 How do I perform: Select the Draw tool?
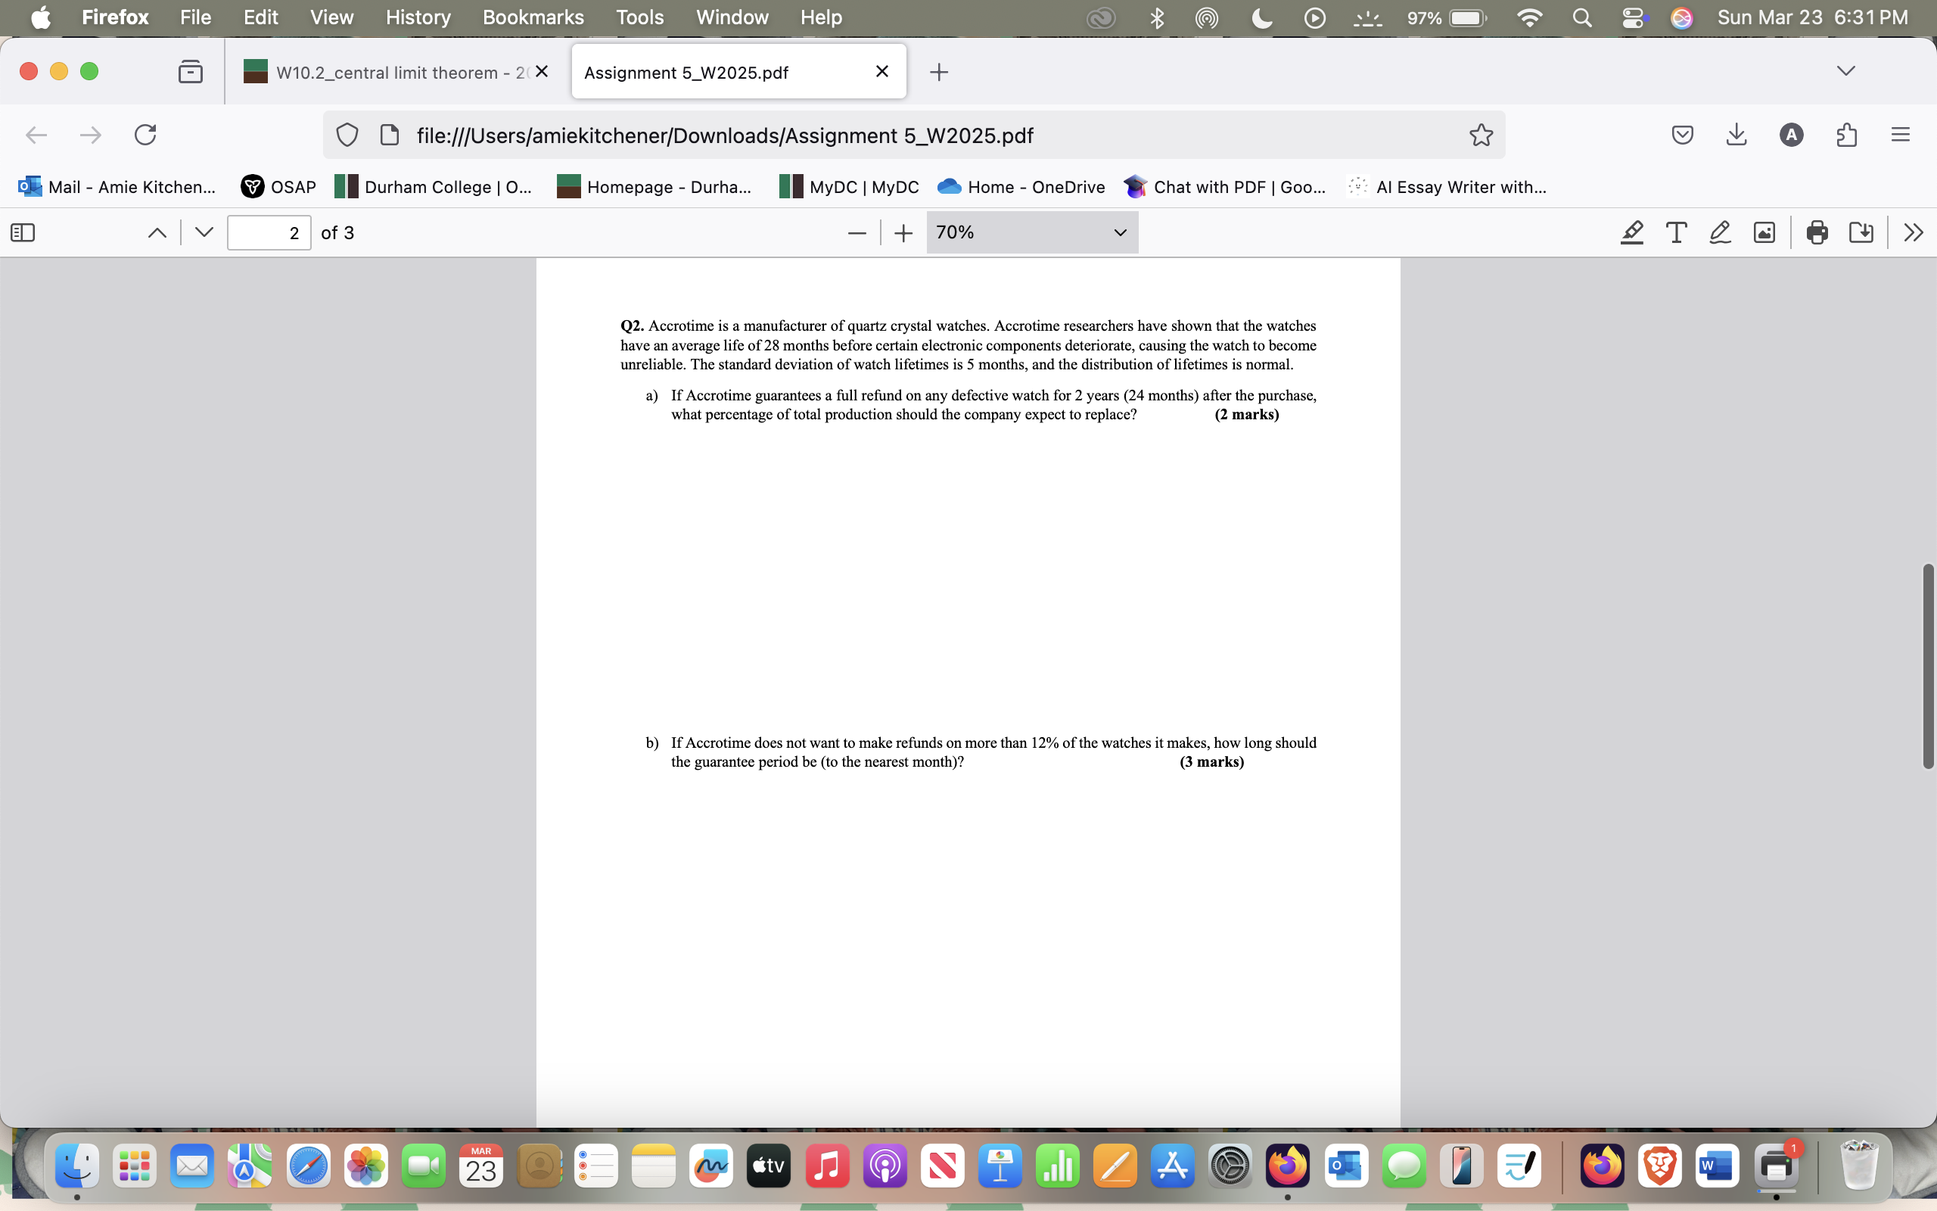[1719, 232]
